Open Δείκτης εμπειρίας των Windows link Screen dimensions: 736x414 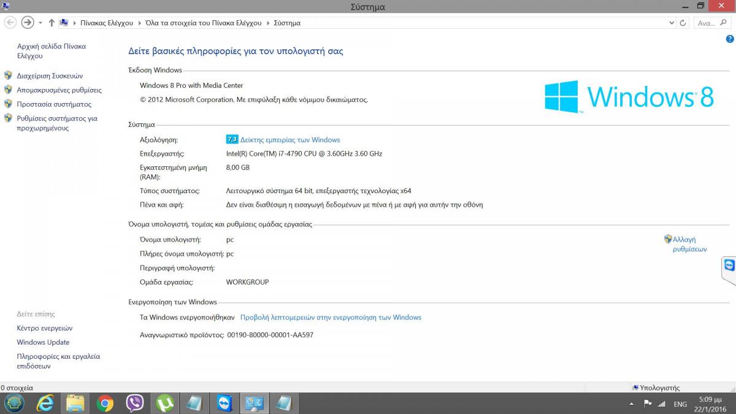click(290, 140)
